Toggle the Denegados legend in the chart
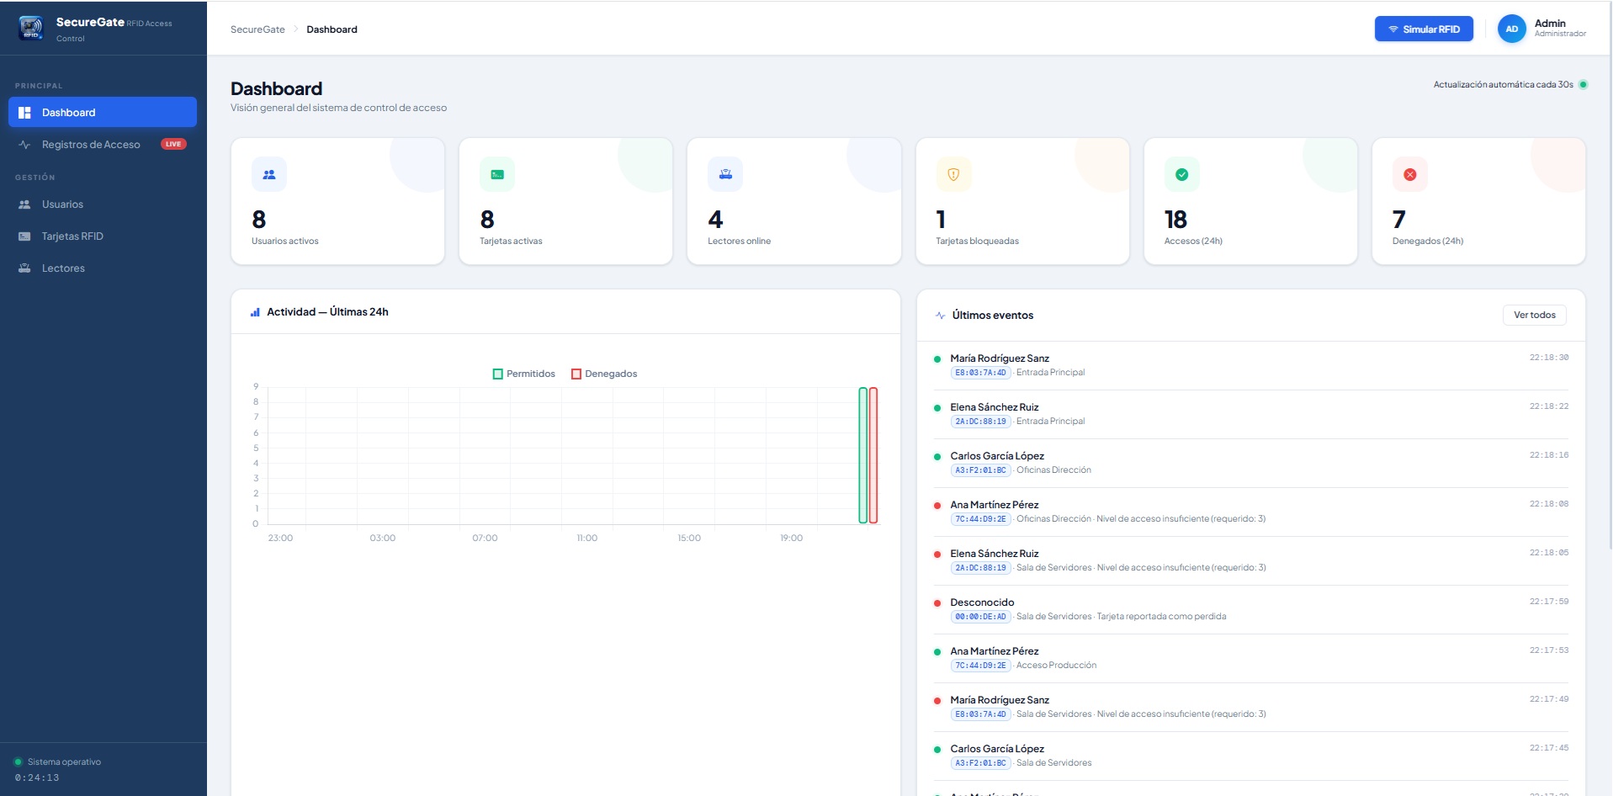This screenshot has width=1613, height=796. click(604, 374)
